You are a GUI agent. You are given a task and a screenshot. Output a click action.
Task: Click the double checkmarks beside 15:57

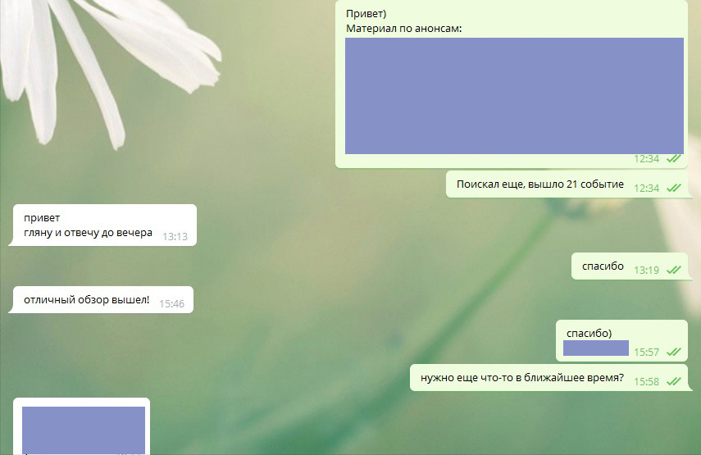(x=674, y=353)
